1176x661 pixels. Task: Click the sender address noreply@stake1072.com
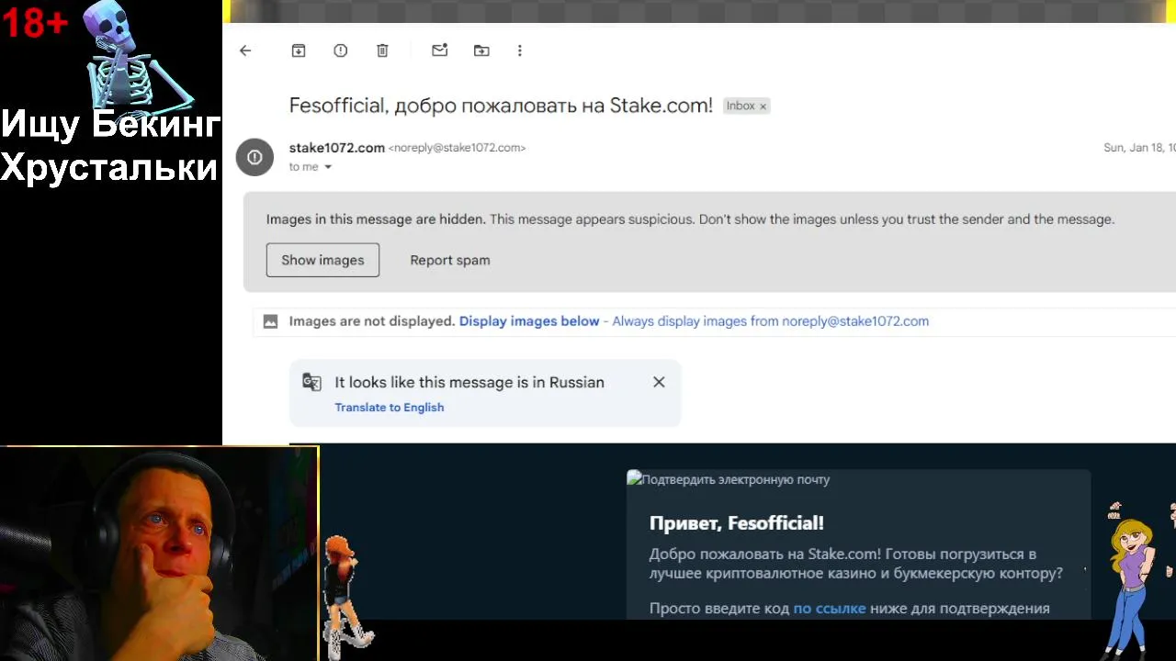(457, 148)
